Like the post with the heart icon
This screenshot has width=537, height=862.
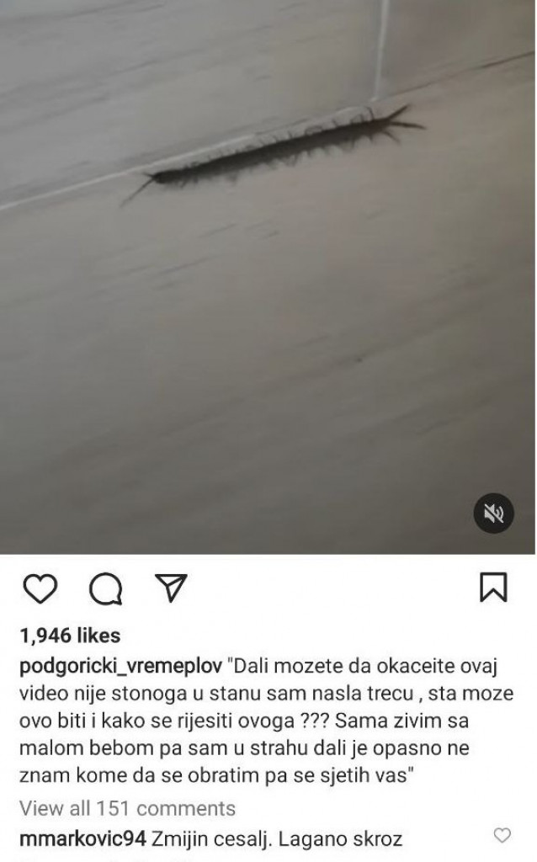point(40,588)
